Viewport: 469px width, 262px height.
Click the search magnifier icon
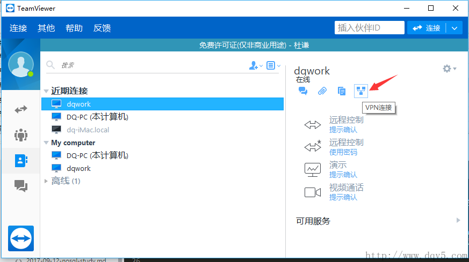coord(50,65)
